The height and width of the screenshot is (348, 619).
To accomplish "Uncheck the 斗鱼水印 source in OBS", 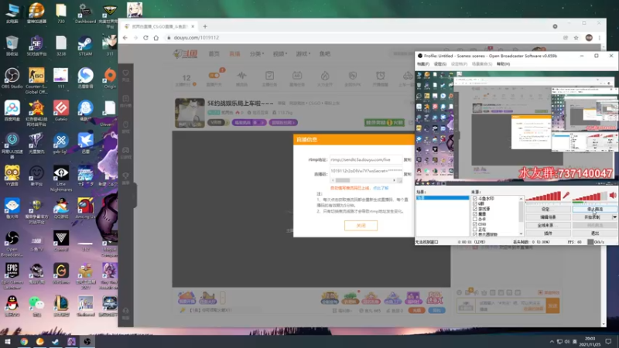I will click(x=475, y=199).
